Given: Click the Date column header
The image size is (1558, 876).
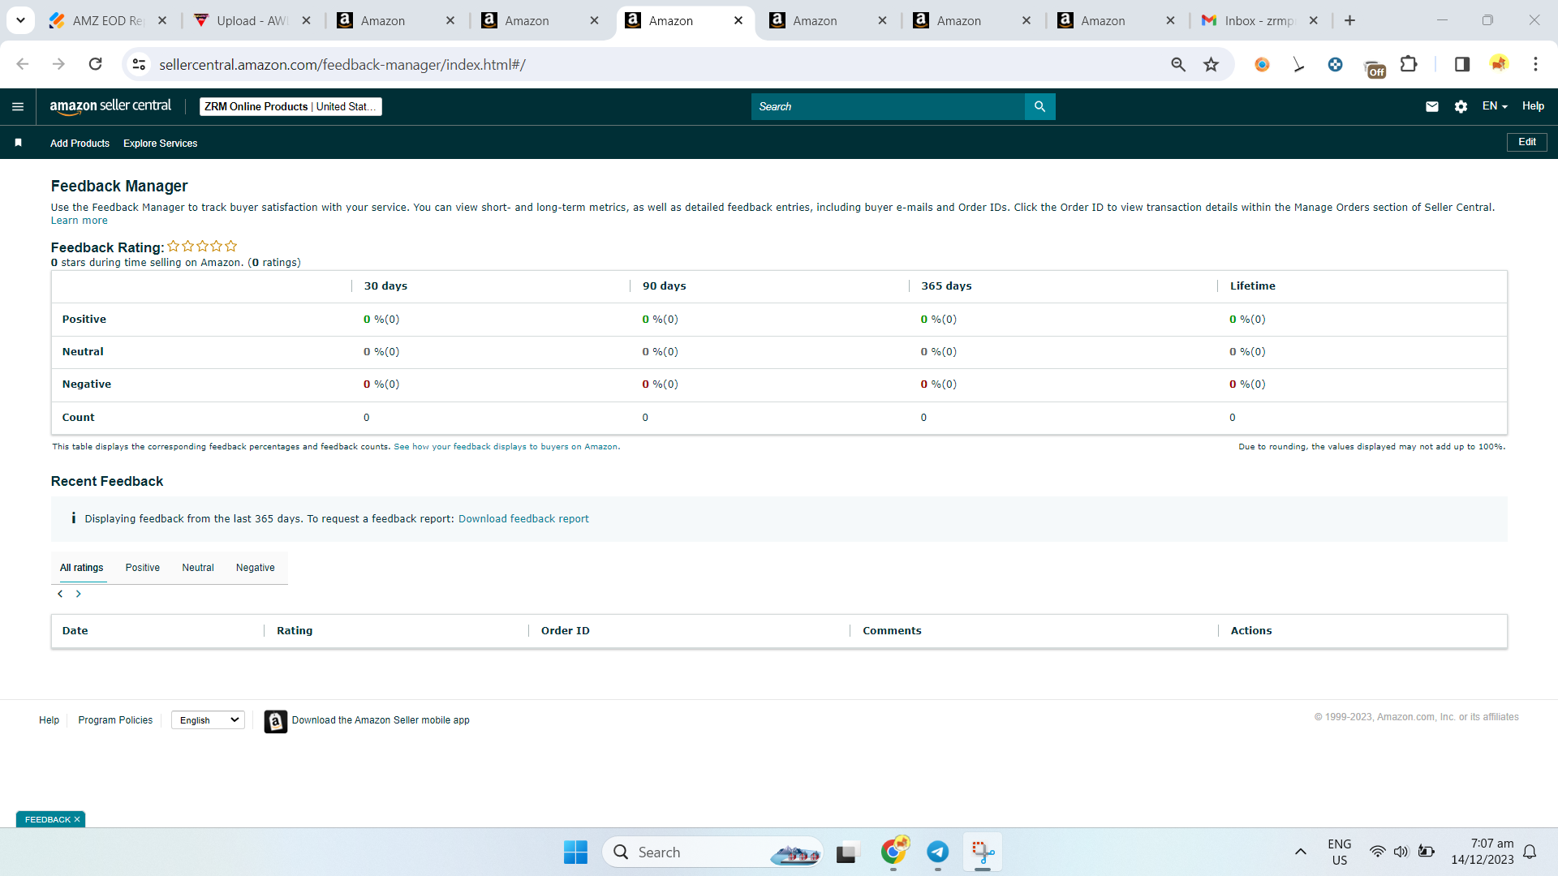Looking at the screenshot, I should [75, 631].
